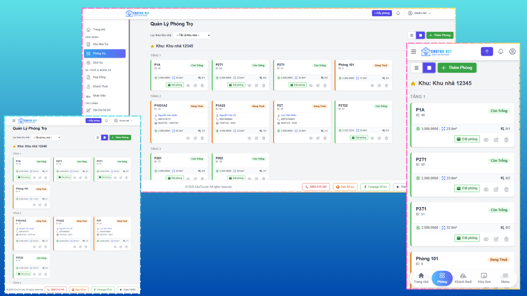Click Đặt phòng for P2T22 in desktop window
Screen dimensions: 527x296
pyautogui.click(x=359, y=138)
